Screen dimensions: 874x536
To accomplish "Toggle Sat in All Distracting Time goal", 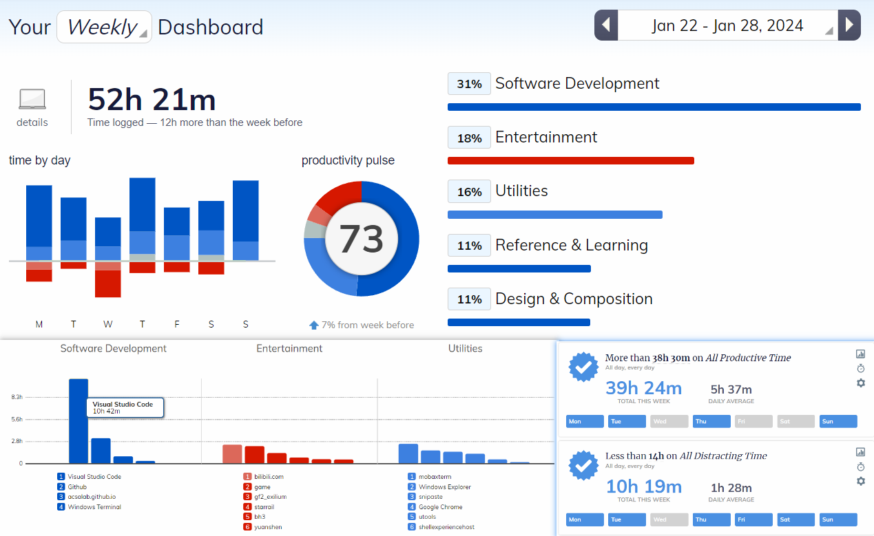I will [x=795, y=519].
